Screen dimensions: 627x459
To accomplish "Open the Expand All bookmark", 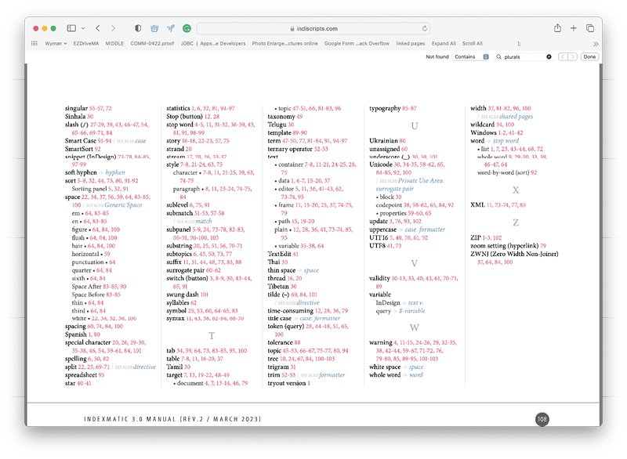I will [x=444, y=43].
